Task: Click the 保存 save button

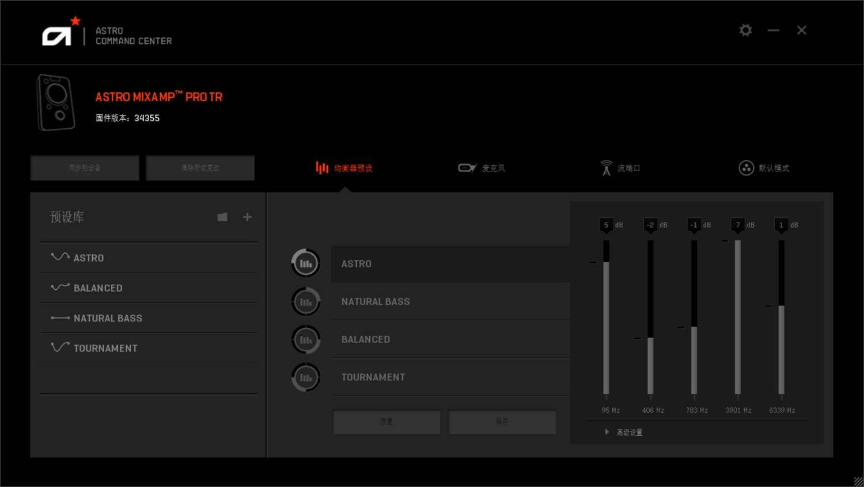Action: tap(502, 421)
